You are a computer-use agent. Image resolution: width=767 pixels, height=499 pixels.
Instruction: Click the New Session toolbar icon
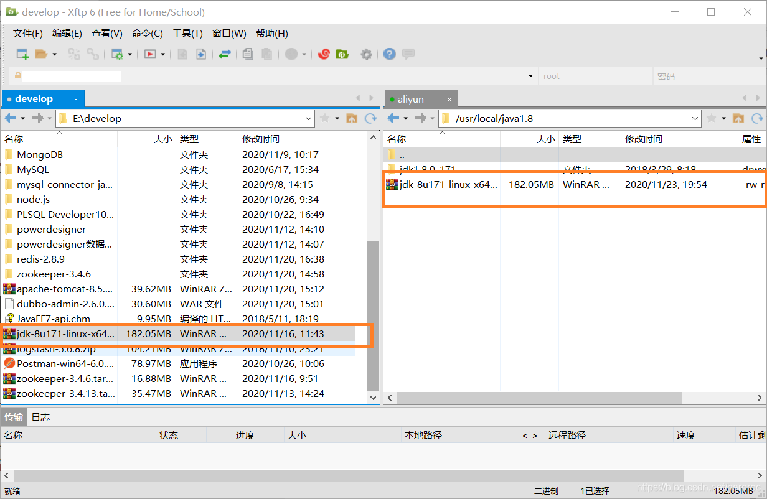pos(22,54)
